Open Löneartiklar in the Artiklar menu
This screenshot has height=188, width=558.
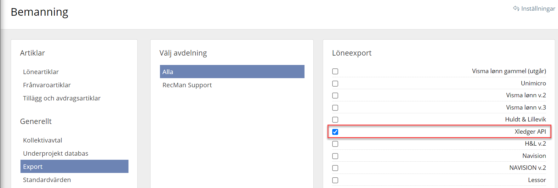click(41, 72)
